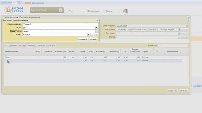This screenshot has width=202, height=113.
Task: Expand the Контрагент dropdown arrow
Action: click(x=179, y=30)
